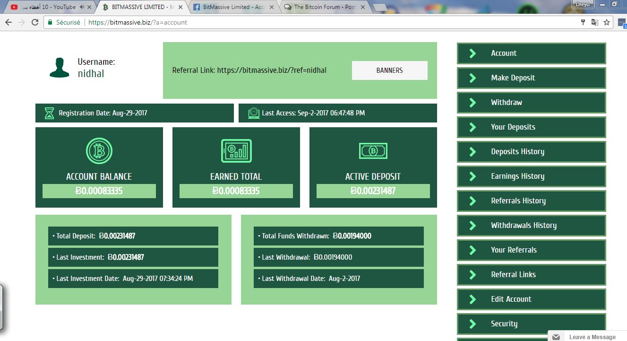Go back with browser back arrow
Screen dimensions: 627x341
point(8,22)
